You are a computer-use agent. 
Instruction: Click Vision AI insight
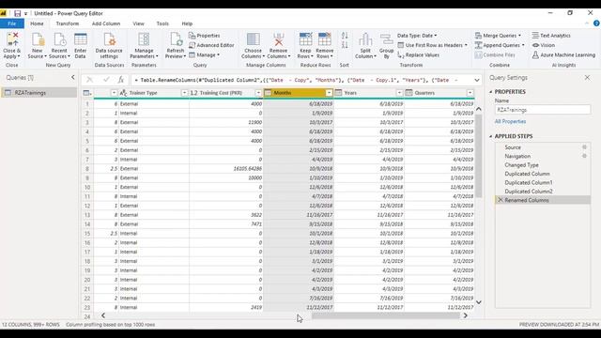point(544,45)
